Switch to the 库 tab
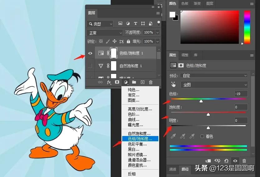This screenshot has height=177, width=260. pyautogui.click(x=196, y=55)
